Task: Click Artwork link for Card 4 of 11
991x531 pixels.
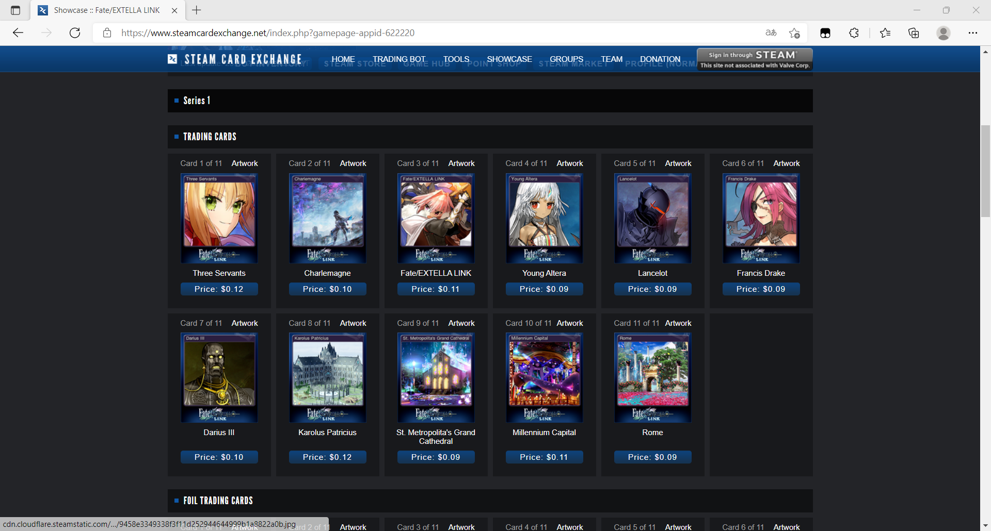Action: coord(570,163)
